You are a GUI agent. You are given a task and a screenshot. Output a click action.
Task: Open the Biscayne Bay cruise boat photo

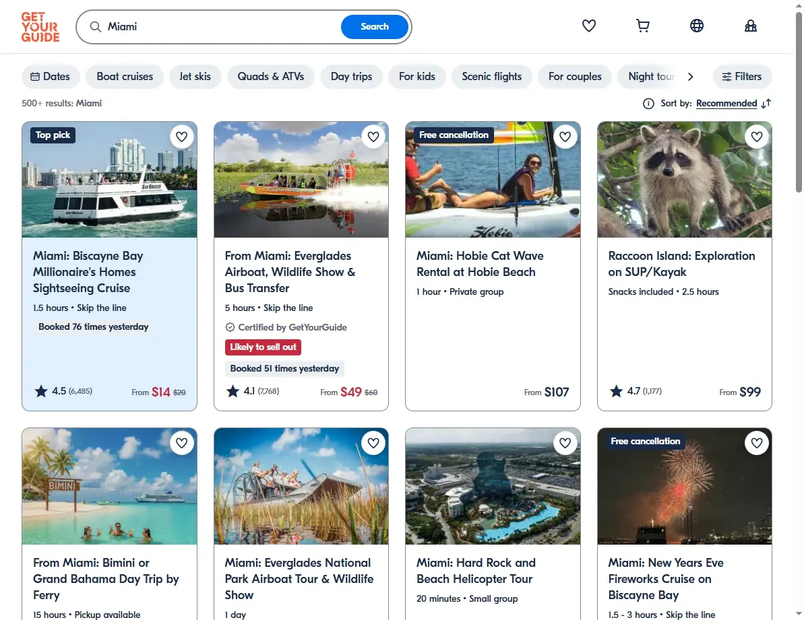[109, 180]
